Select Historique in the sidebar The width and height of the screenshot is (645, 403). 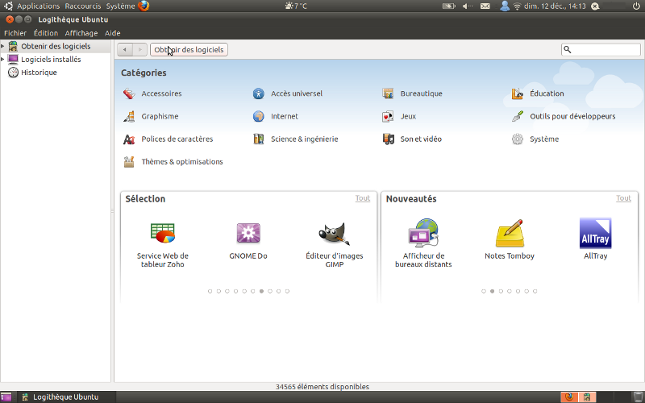(39, 73)
